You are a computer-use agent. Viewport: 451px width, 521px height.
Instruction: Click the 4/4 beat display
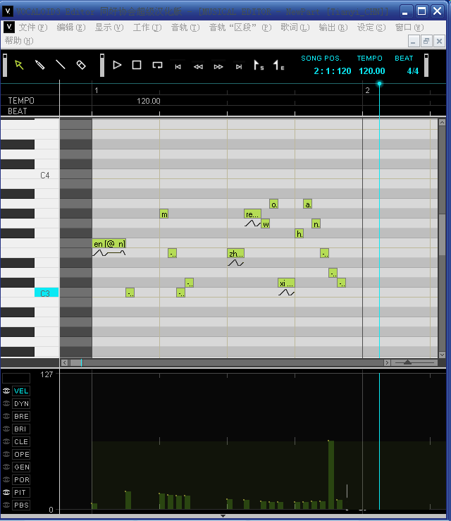point(413,71)
